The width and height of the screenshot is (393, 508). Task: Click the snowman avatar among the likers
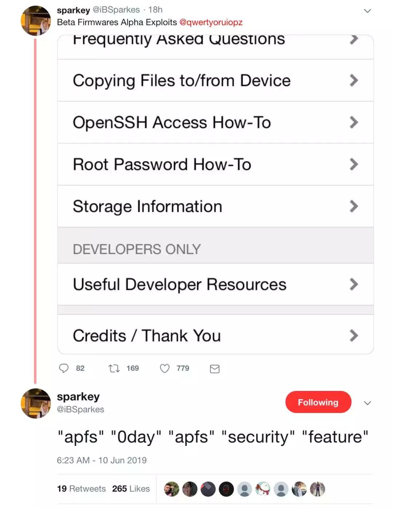(x=262, y=489)
